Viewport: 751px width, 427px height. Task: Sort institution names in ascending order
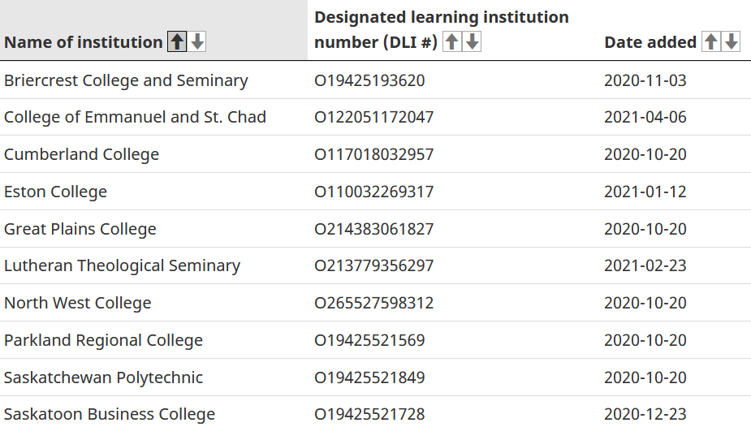(x=176, y=42)
